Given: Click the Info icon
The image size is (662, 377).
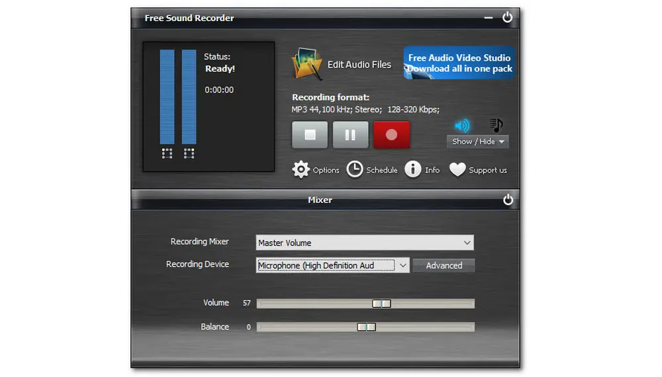Looking at the screenshot, I should 413,169.
